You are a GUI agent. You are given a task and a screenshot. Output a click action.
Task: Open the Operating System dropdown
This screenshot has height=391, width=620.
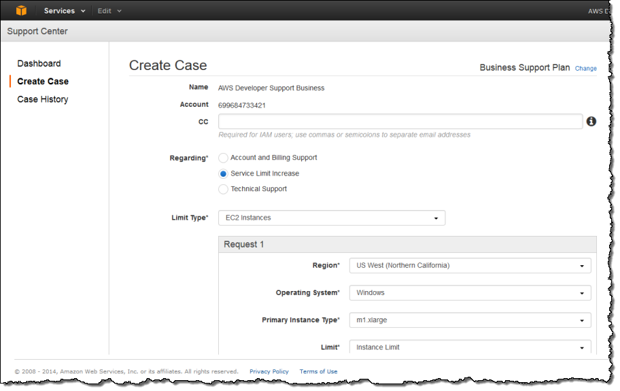coord(469,293)
